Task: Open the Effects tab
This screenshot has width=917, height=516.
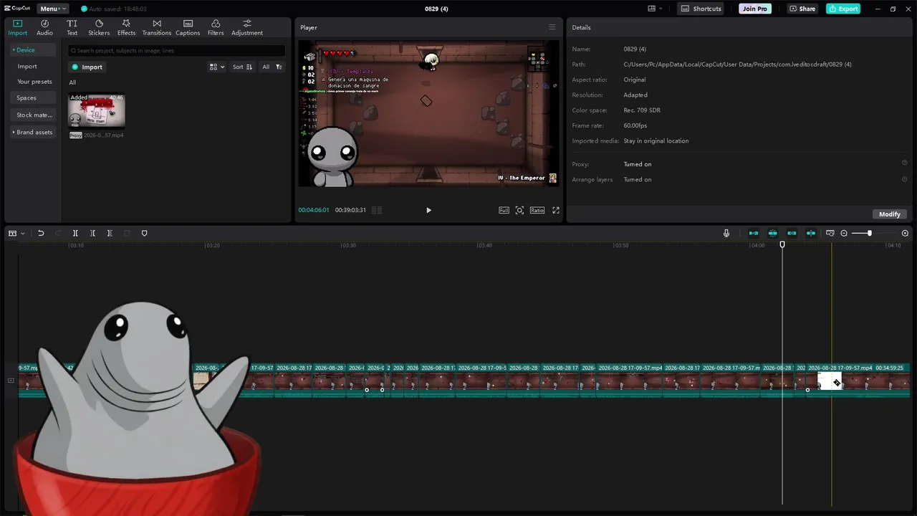Action: tap(126, 27)
